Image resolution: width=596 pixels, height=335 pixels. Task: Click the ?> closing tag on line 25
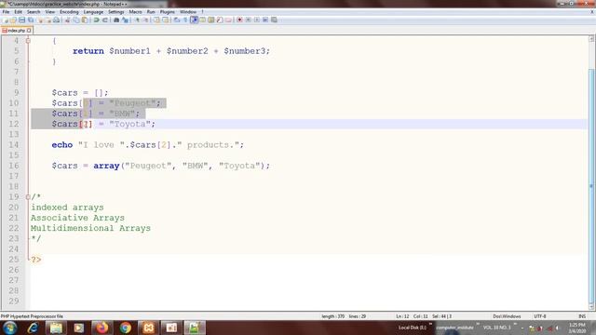(x=36, y=260)
